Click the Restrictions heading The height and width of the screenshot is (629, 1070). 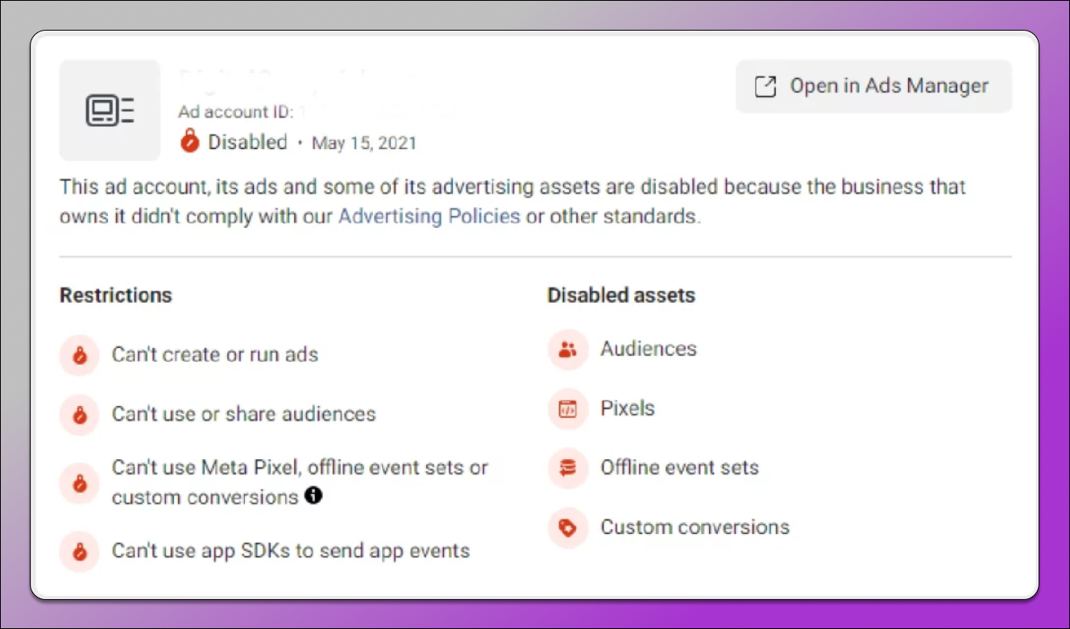click(x=116, y=296)
